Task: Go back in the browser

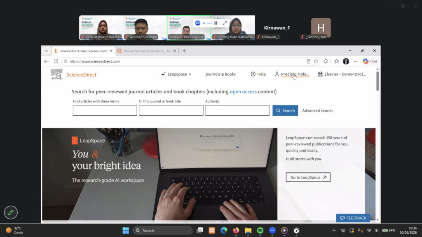Action: click(46, 61)
